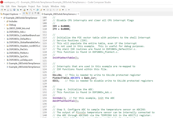Go to Next Annotation icon

[x=48, y=10]
